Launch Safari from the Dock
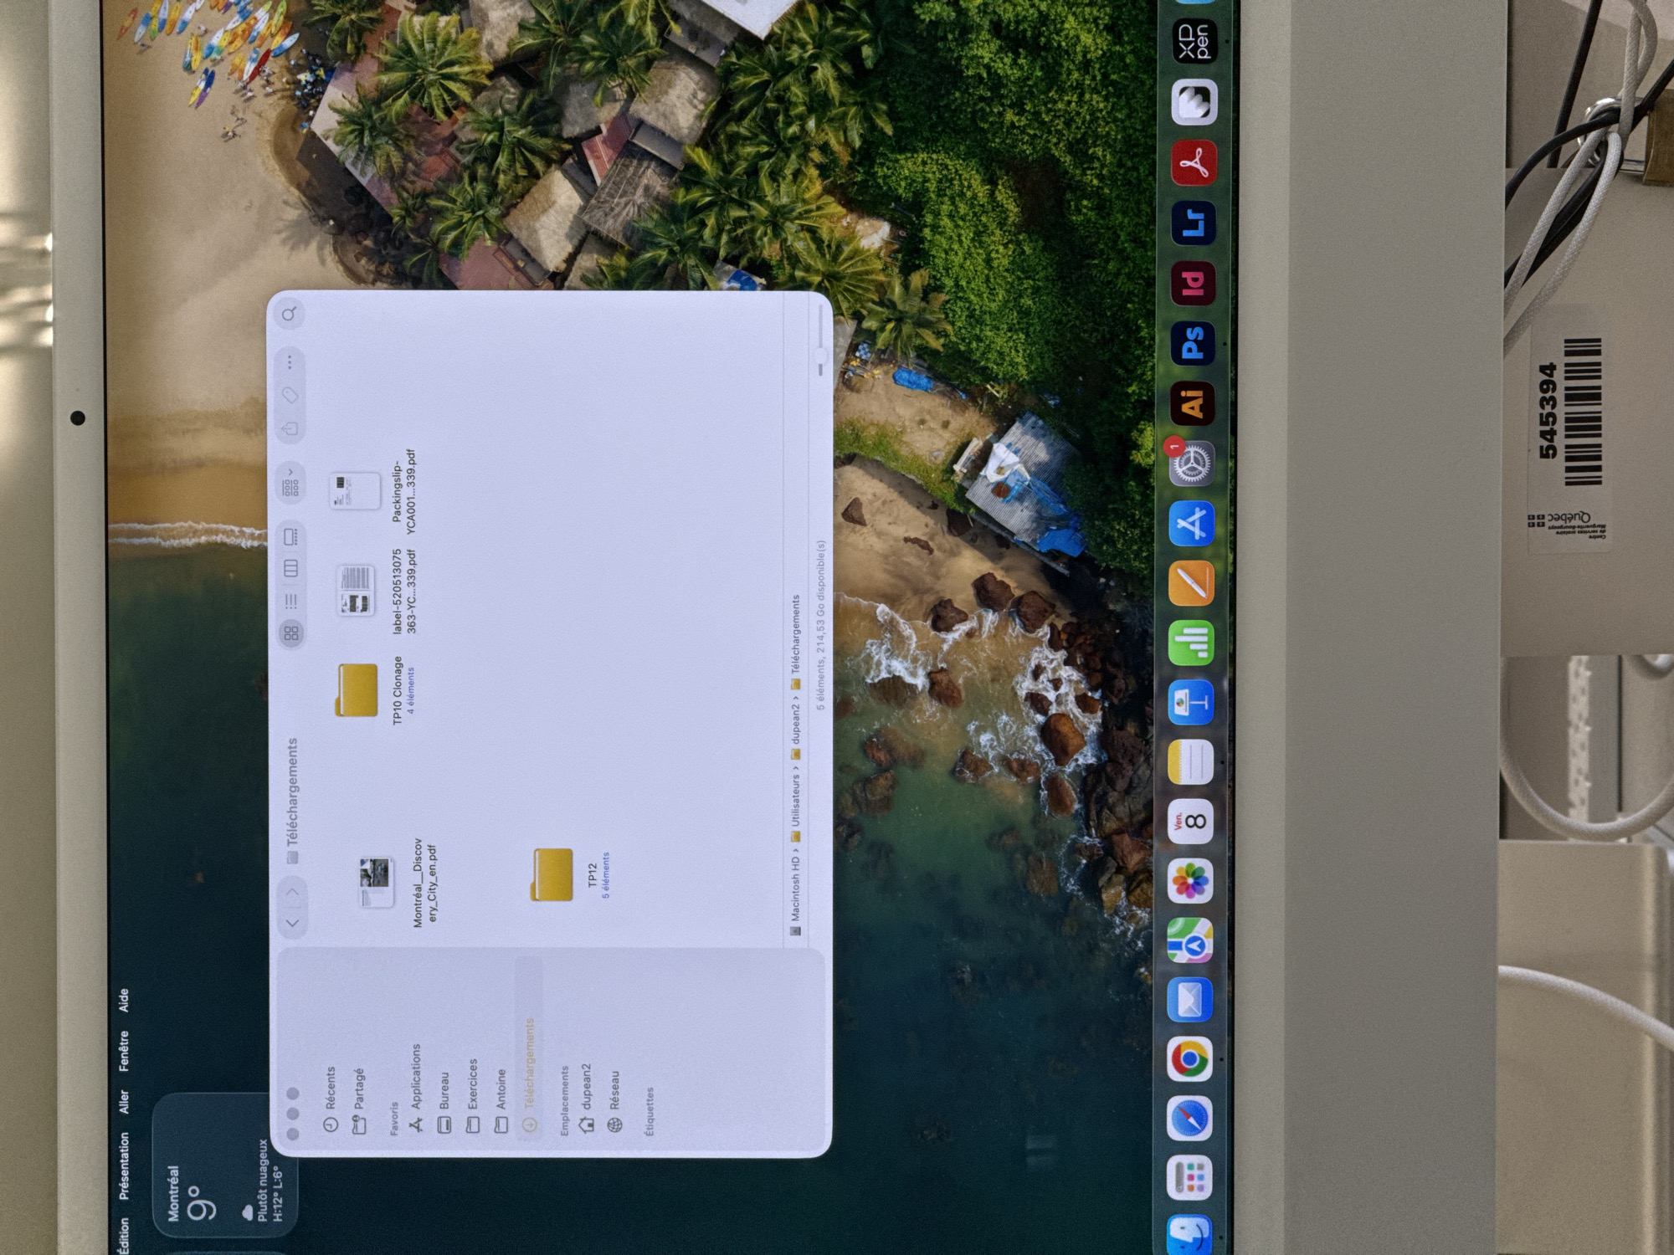1674x1255 pixels. pos(1190,1118)
